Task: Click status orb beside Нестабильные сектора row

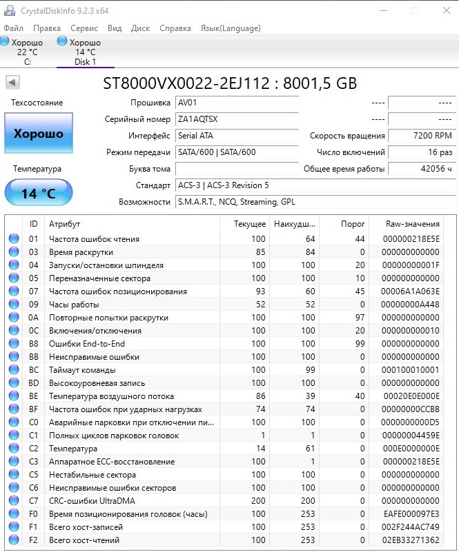Action: (14, 475)
